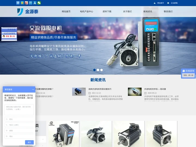Click the 地址 address input field
The height and width of the screenshot is (147, 196).
click(x=19, y=136)
